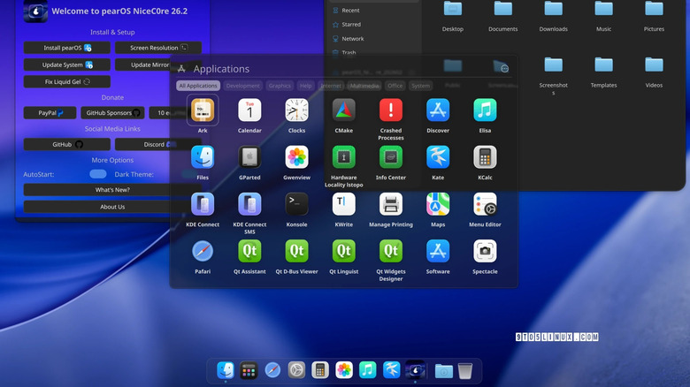Open the launchpad grid in dock
This screenshot has height=387, width=690.
click(249, 370)
